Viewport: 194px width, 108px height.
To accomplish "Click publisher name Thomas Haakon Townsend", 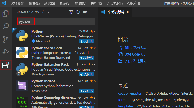I will coord(51,58).
